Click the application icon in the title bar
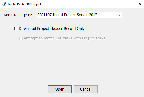Viewport: 144px width, 97px height. pos(4,4)
